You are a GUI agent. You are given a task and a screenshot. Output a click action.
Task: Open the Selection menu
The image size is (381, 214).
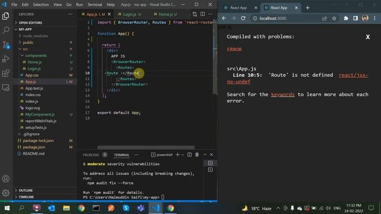[x=41, y=5]
